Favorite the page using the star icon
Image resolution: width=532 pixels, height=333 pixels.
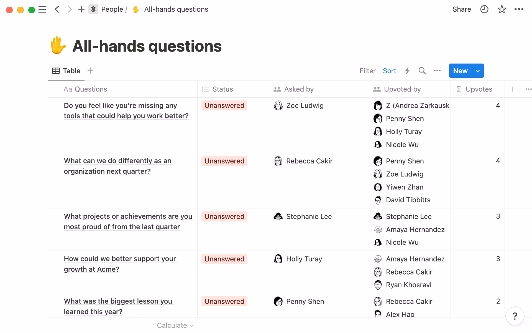coord(502,9)
